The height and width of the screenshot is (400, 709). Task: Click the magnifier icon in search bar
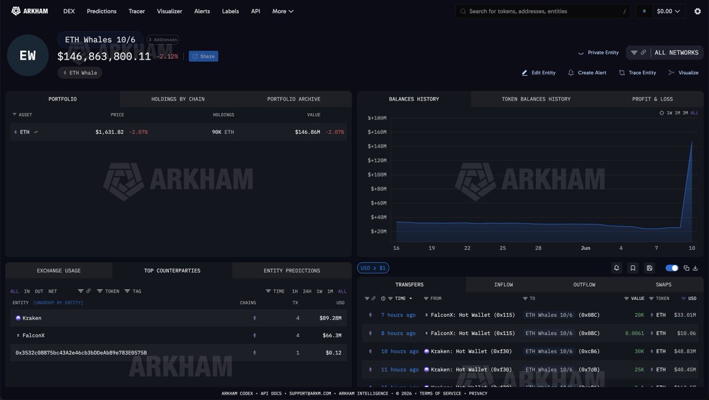[463, 11]
